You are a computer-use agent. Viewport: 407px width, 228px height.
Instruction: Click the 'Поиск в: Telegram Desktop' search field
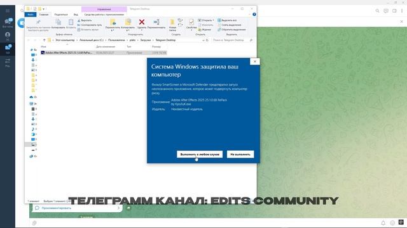click(232, 40)
